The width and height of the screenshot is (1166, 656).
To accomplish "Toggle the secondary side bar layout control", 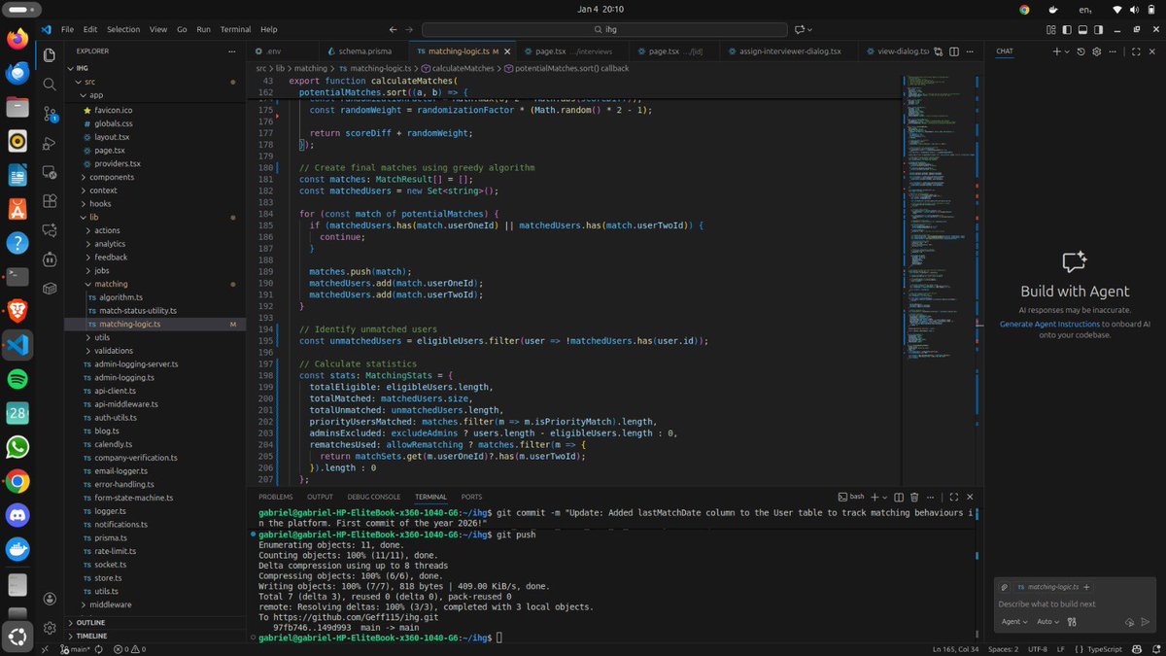I will pos(1098,29).
